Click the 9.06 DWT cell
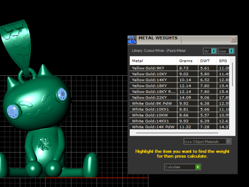Image resolution: width=249 pixels, height=187 pixels. pos(207,98)
